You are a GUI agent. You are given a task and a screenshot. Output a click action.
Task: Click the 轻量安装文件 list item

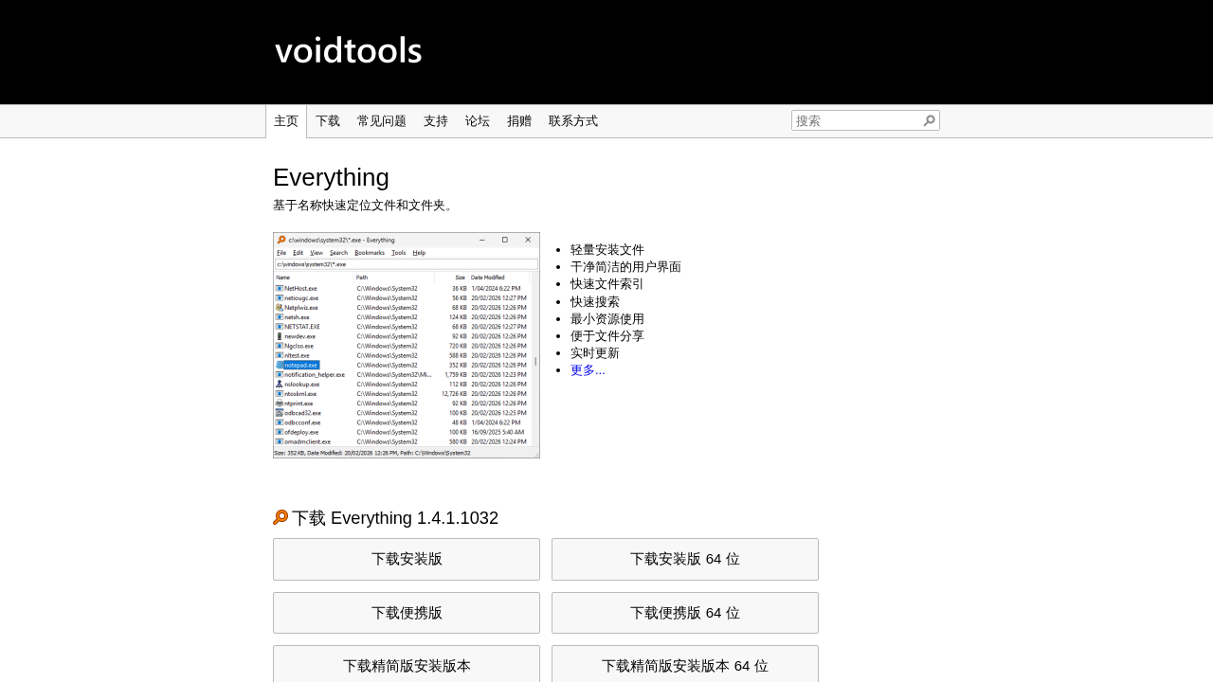pyautogui.click(x=607, y=250)
